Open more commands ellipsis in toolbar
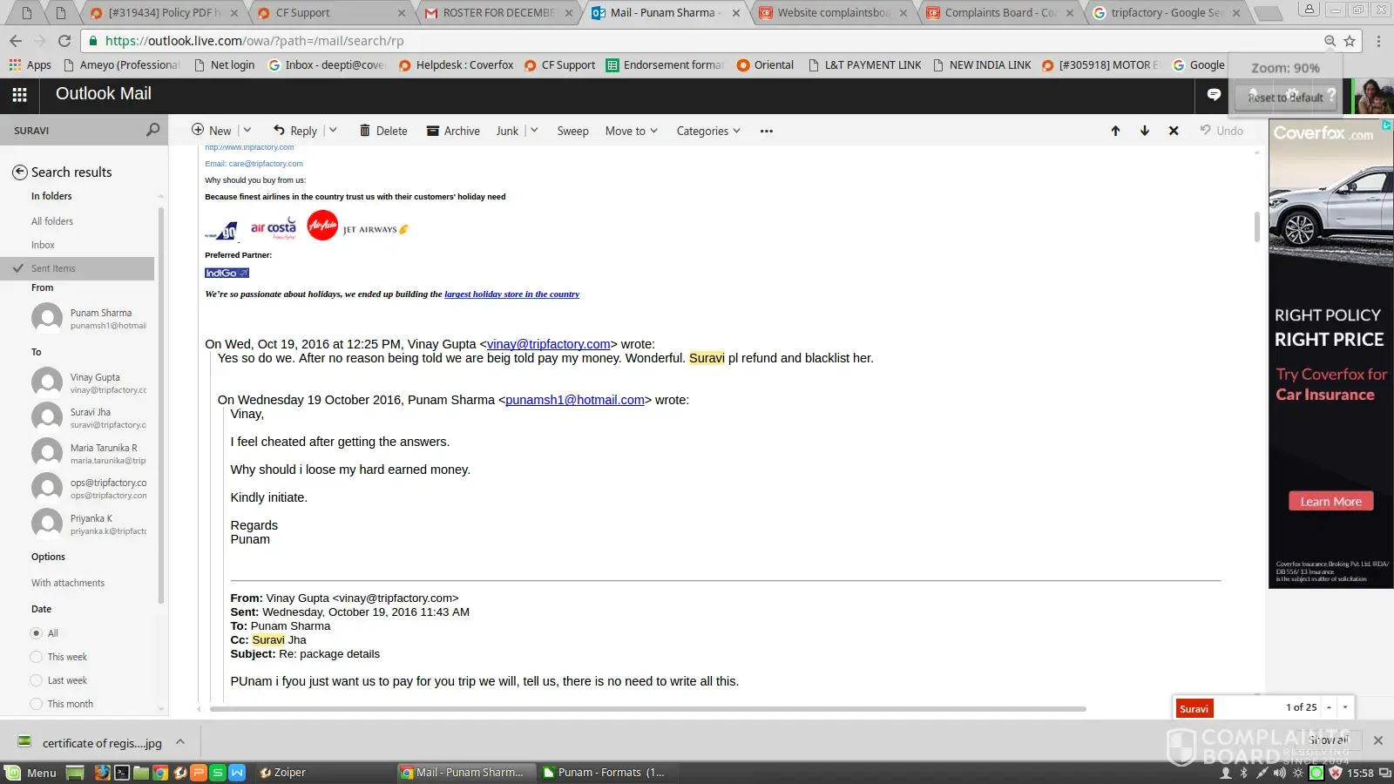The height and width of the screenshot is (784, 1394). [x=767, y=131]
